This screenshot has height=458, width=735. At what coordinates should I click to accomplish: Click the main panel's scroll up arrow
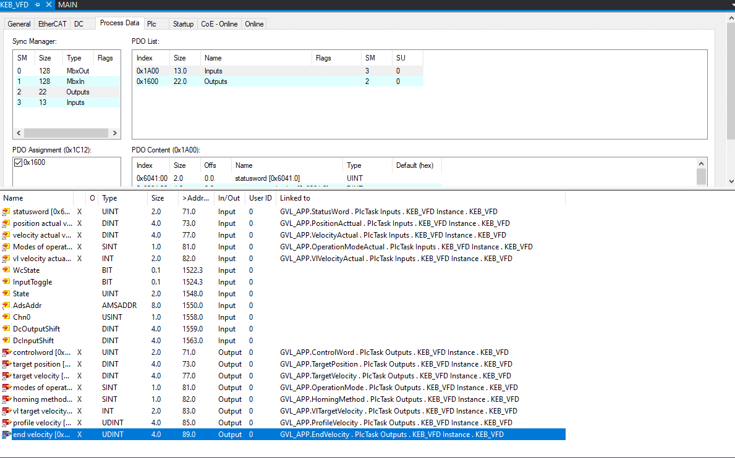pyautogui.click(x=731, y=19)
